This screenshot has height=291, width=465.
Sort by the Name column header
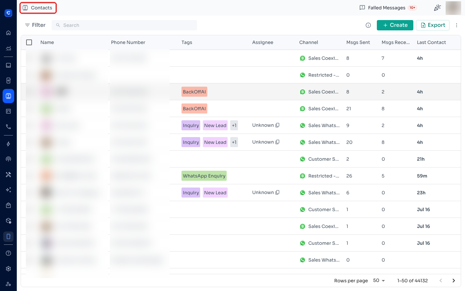pos(47,42)
